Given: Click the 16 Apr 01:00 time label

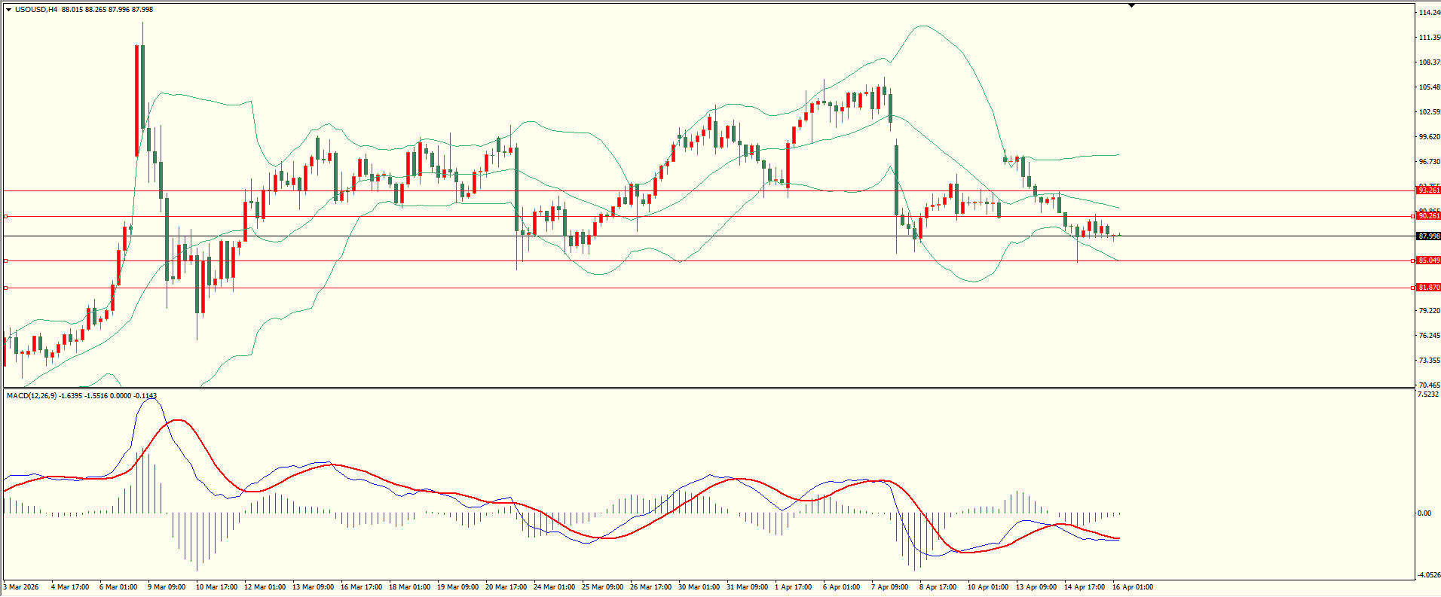Looking at the screenshot, I should [1133, 587].
